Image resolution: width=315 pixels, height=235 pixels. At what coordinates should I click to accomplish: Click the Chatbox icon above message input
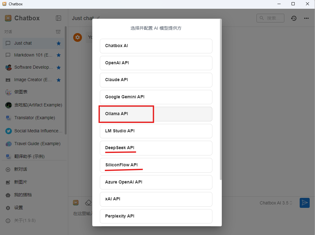(x=76, y=203)
